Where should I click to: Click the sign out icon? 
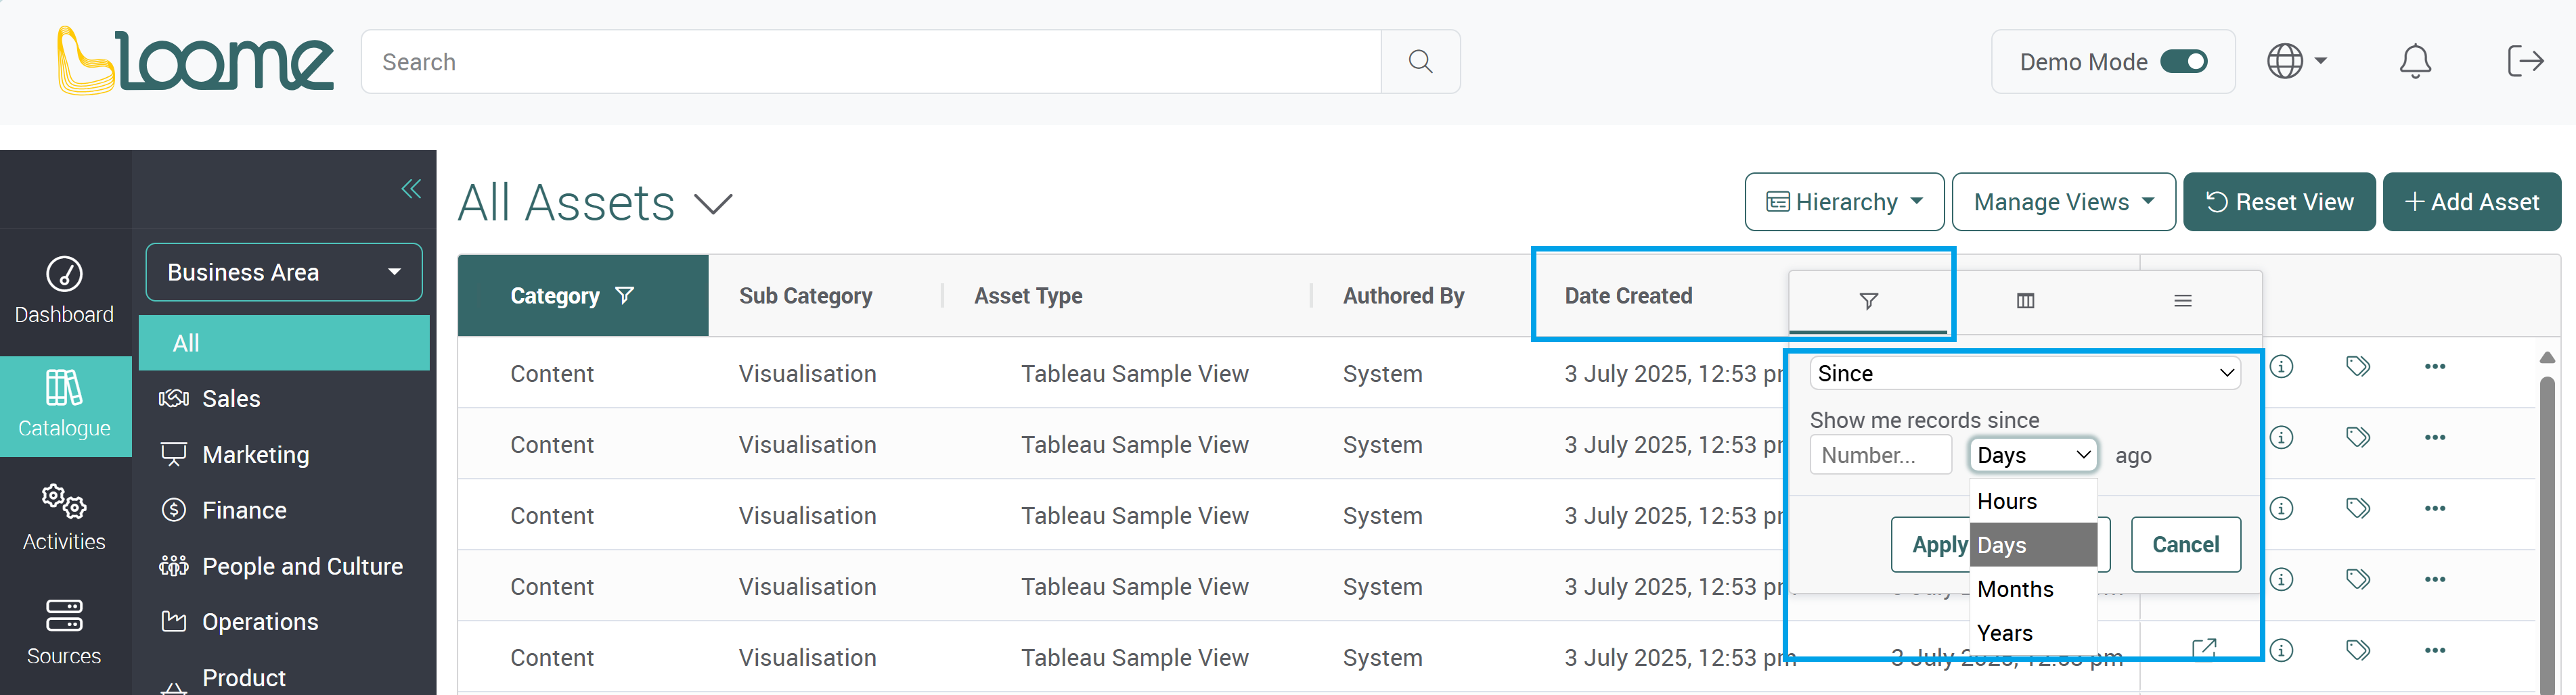[x=2525, y=62]
